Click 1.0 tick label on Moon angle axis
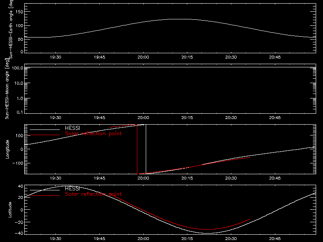The image size is (323, 242). (20, 98)
